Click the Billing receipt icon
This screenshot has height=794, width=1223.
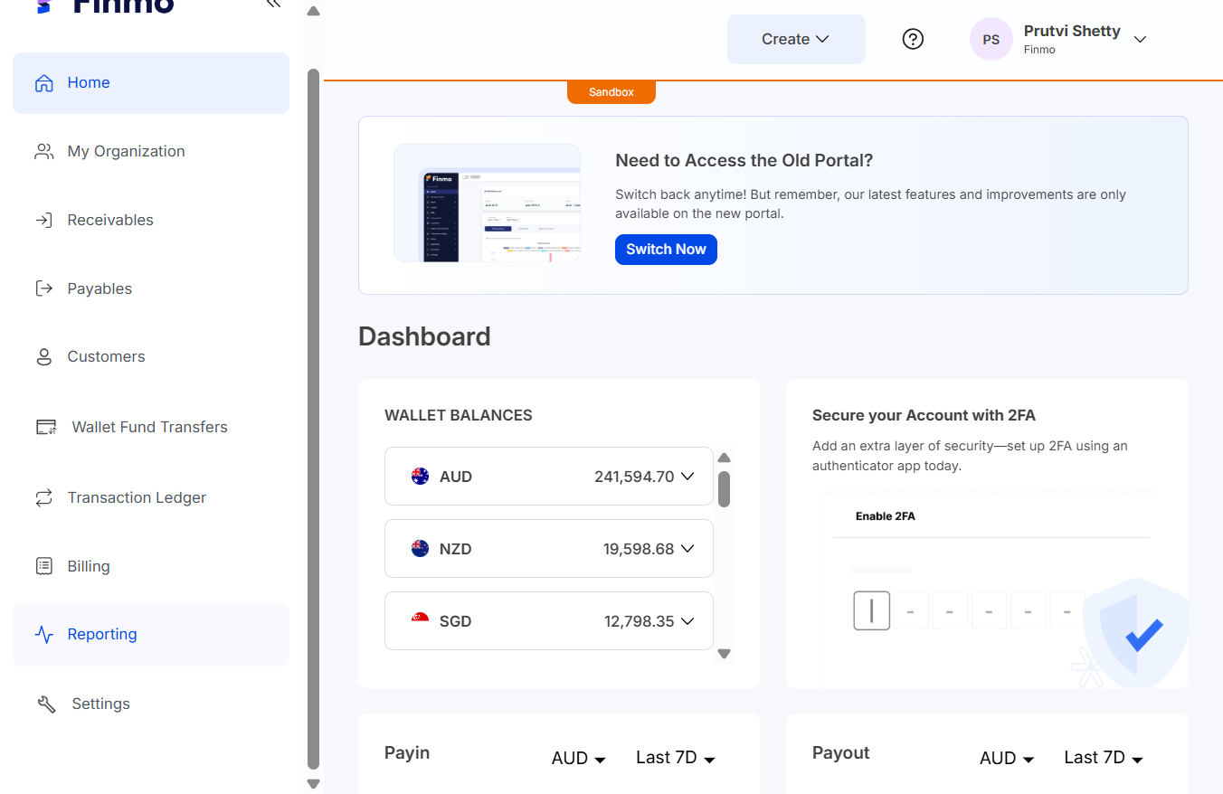click(43, 566)
